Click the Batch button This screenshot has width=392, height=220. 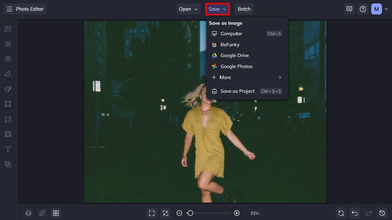pos(244,9)
